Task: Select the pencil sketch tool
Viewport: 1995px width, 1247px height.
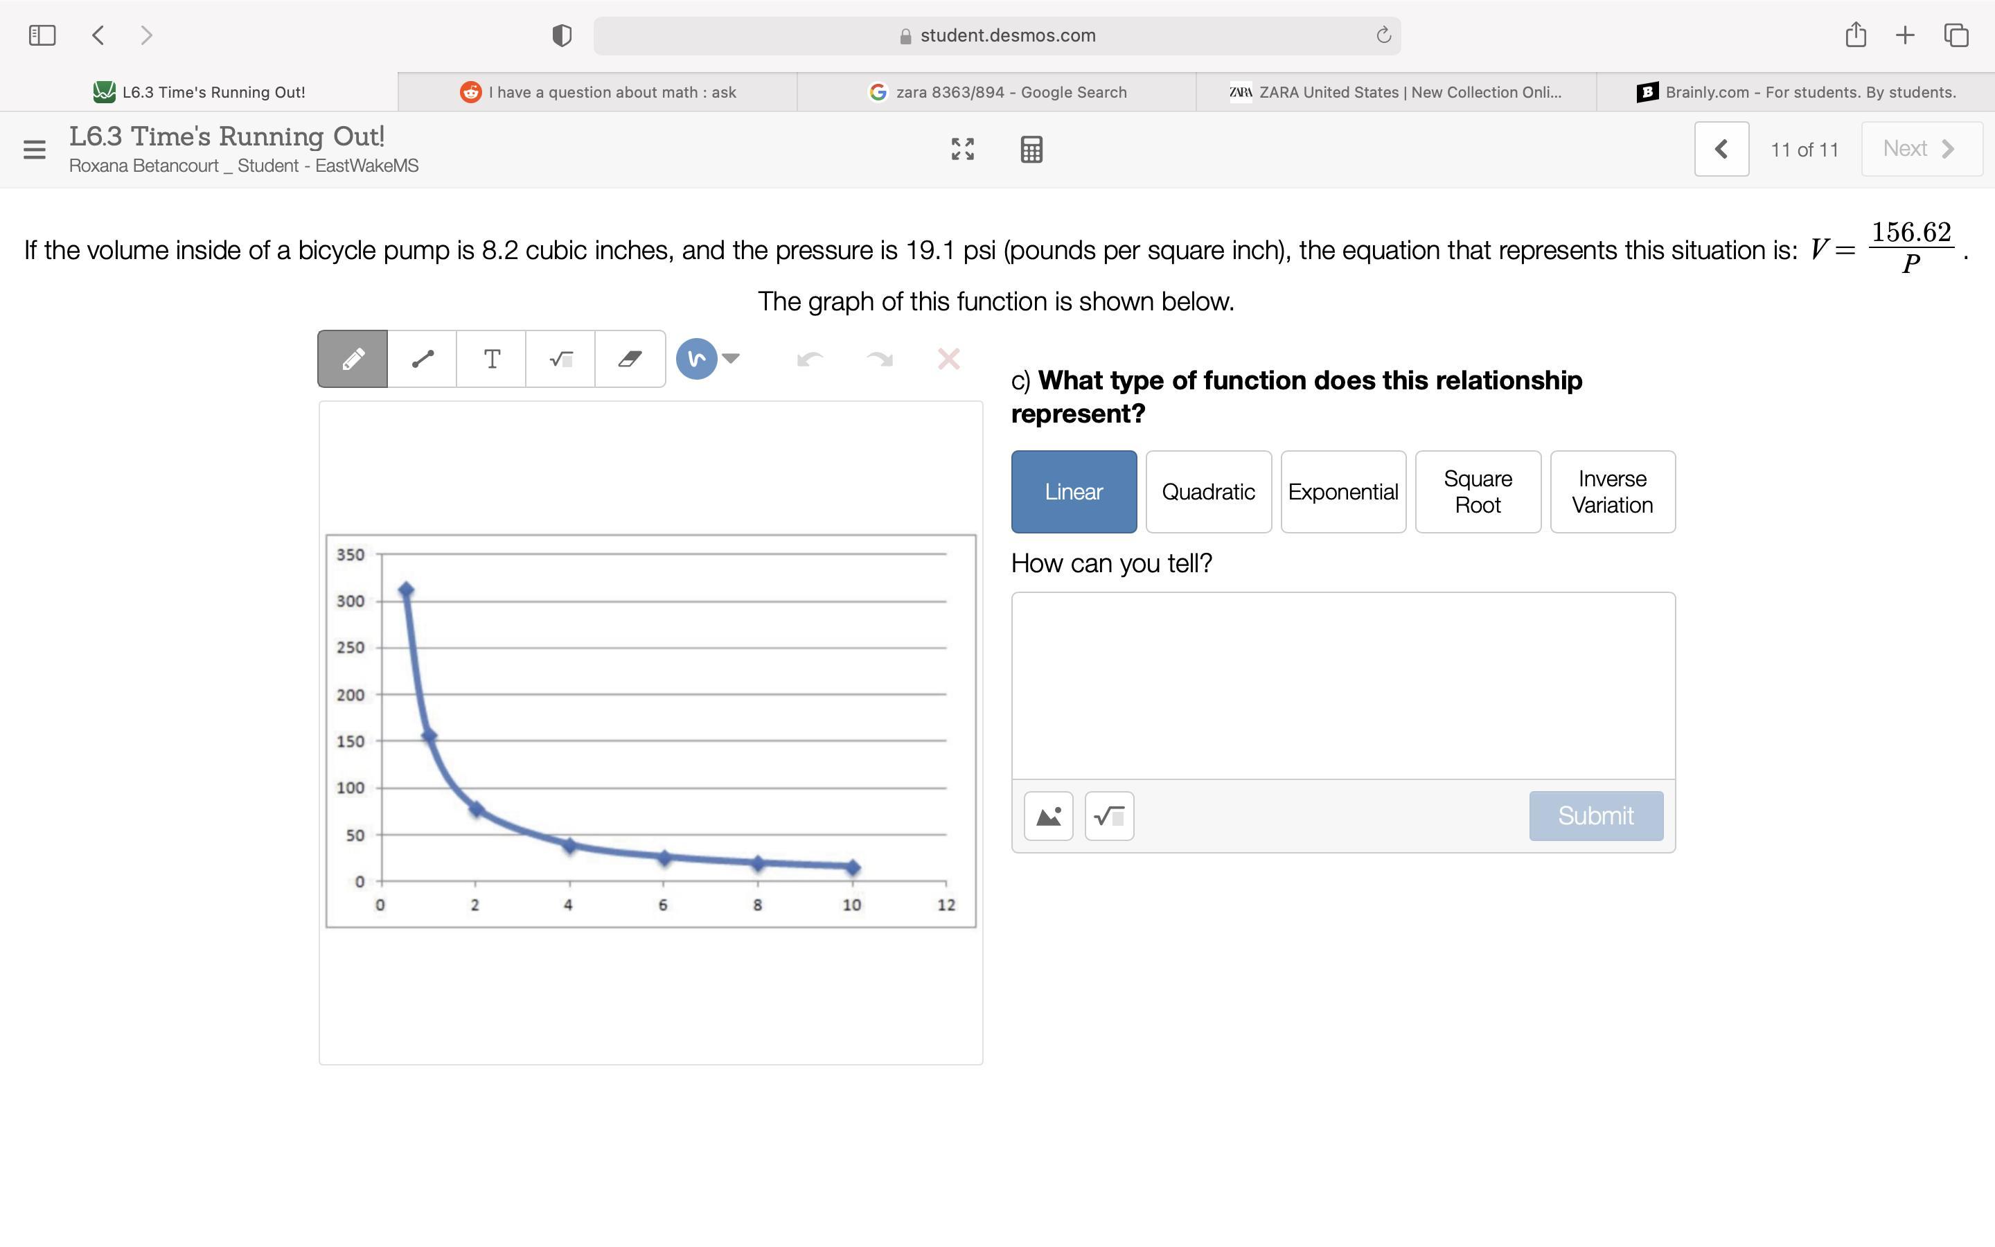Action: pyautogui.click(x=353, y=359)
